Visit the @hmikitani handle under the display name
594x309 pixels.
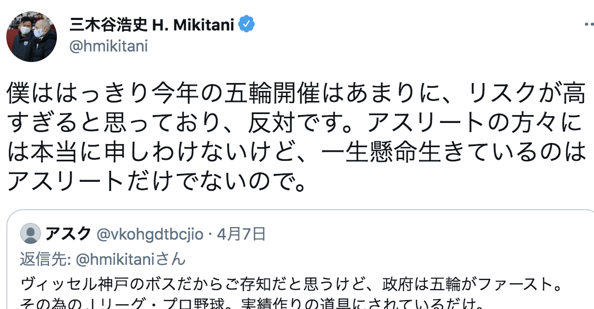[108, 46]
